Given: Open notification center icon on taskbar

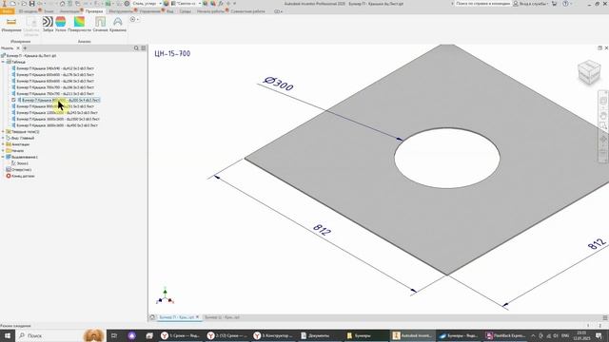Looking at the screenshot, I should (x=599, y=335).
